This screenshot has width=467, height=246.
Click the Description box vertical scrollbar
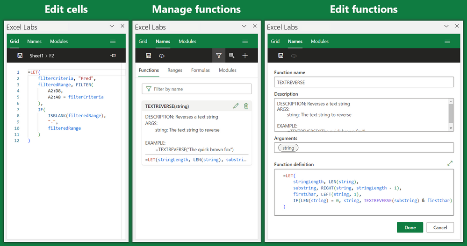tap(451, 114)
